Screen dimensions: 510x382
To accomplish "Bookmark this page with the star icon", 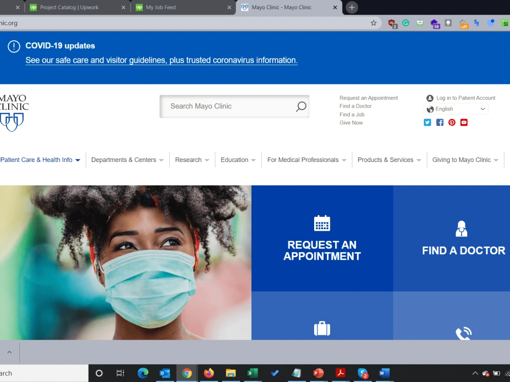I will tap(373, 23).
